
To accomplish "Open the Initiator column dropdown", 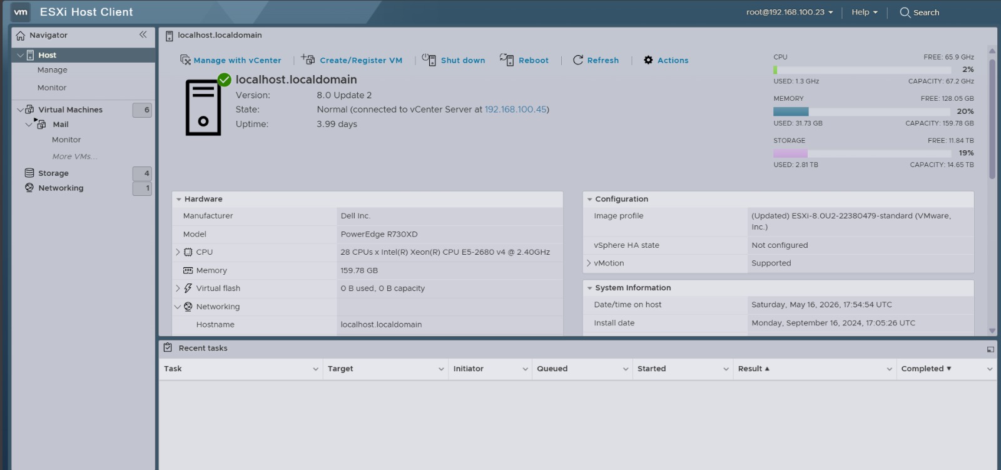I will 526,369.
